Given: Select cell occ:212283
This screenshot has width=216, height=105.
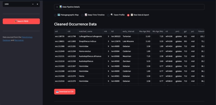Looking at the screenshot, I should [x=60, y=66].
